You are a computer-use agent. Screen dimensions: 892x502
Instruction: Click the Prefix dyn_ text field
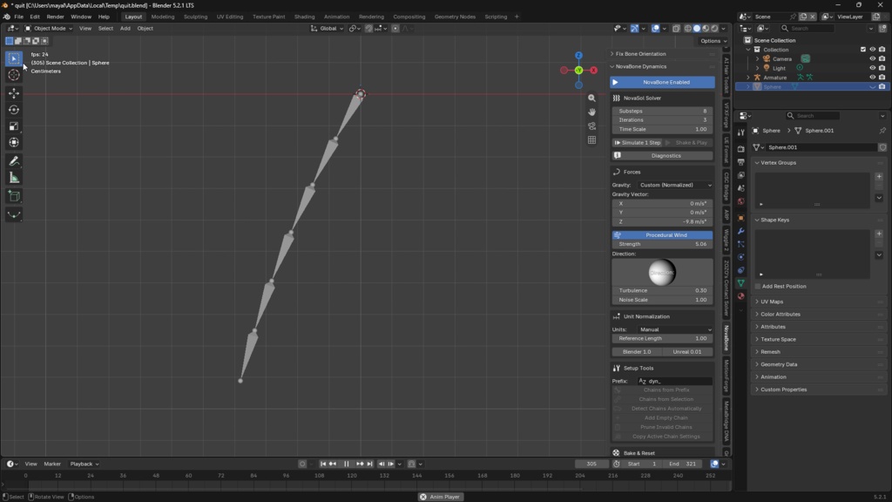click(x=674, y=382)
